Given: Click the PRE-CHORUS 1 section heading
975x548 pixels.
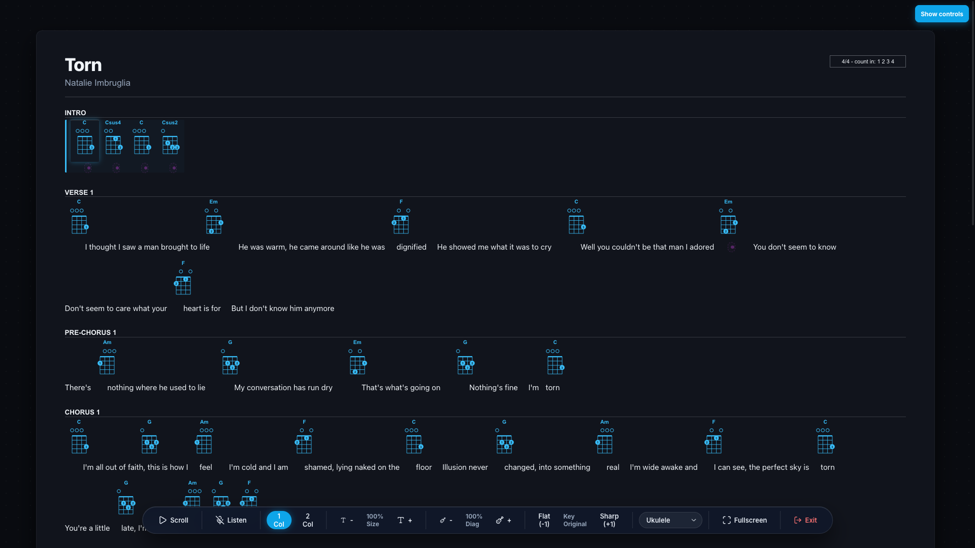Looking at the screenshot, I should point(90,332).
